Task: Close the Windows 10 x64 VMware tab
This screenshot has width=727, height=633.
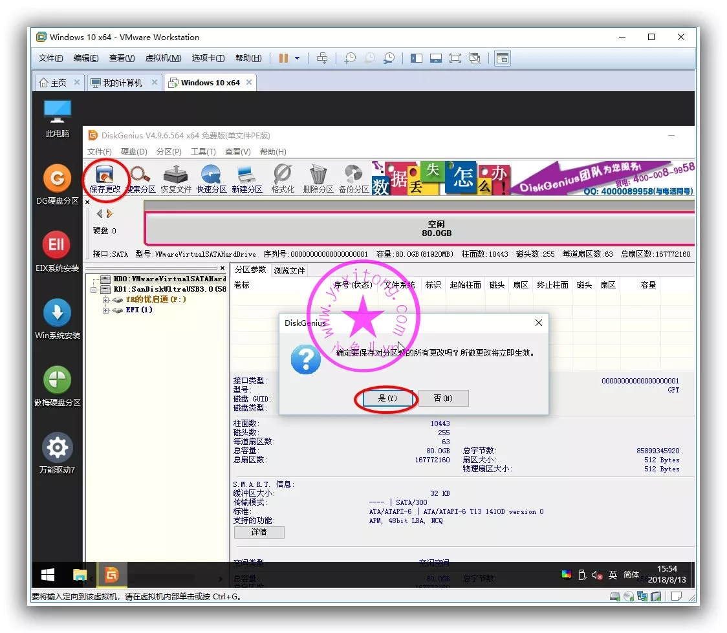Action: (x=249, y=82)
